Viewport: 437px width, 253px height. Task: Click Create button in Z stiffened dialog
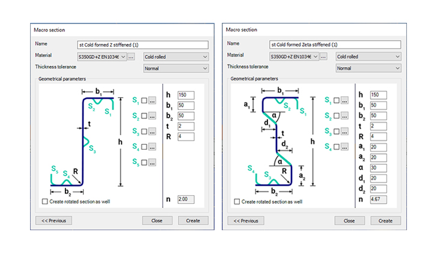click(x=193, y=221)
